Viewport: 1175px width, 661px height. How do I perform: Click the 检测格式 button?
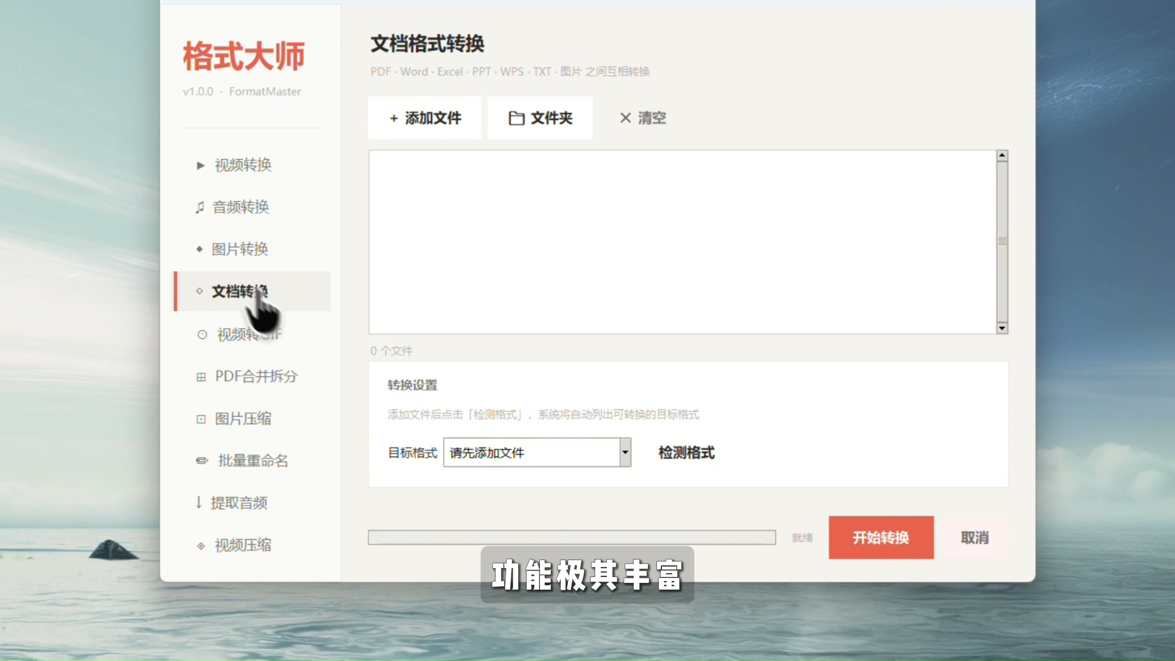686,453
